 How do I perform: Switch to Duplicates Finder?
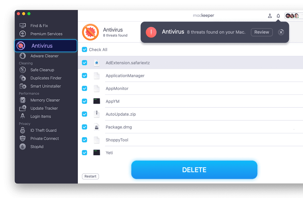(x=46, y=78)
